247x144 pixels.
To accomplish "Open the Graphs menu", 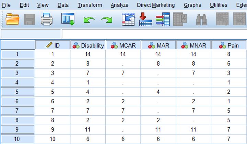I will 192,5.
